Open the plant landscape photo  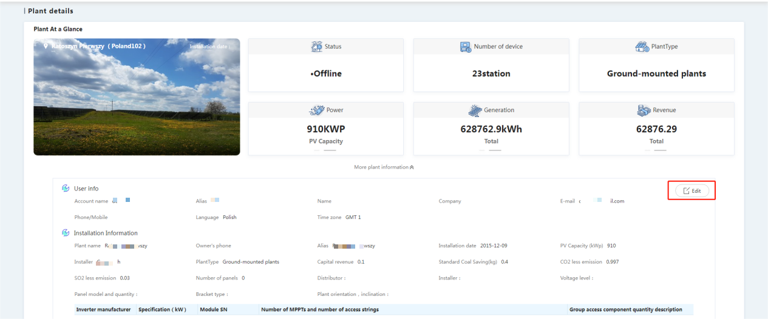pyautogui.click(x=137, y=97)
